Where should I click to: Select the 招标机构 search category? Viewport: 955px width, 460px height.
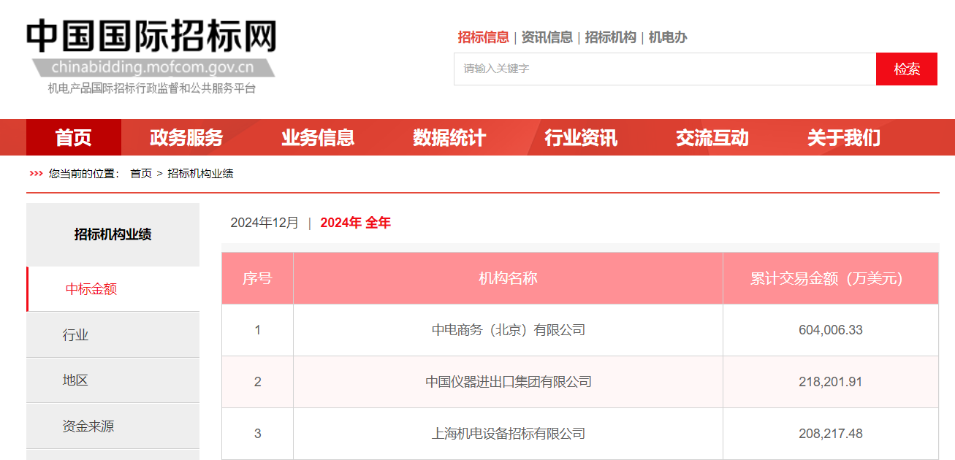click(610, 37)
